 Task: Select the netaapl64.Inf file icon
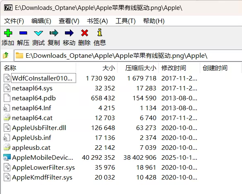coord(7,108)
